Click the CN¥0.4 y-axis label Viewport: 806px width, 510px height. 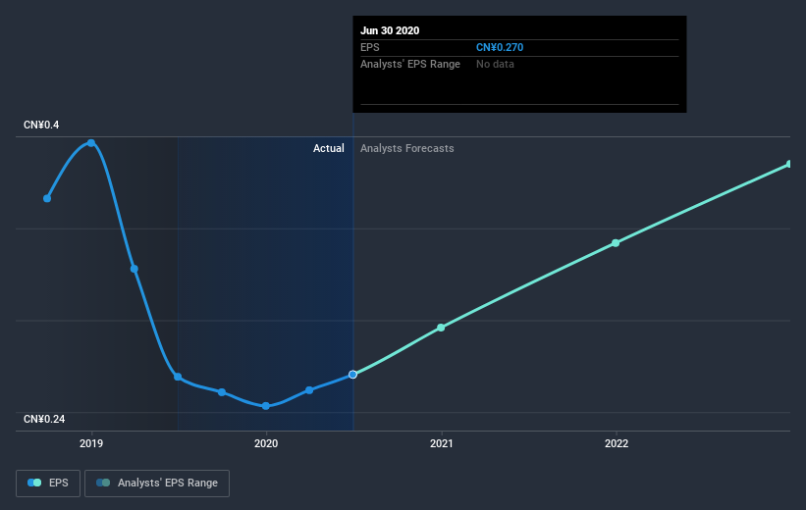[41, 125]
